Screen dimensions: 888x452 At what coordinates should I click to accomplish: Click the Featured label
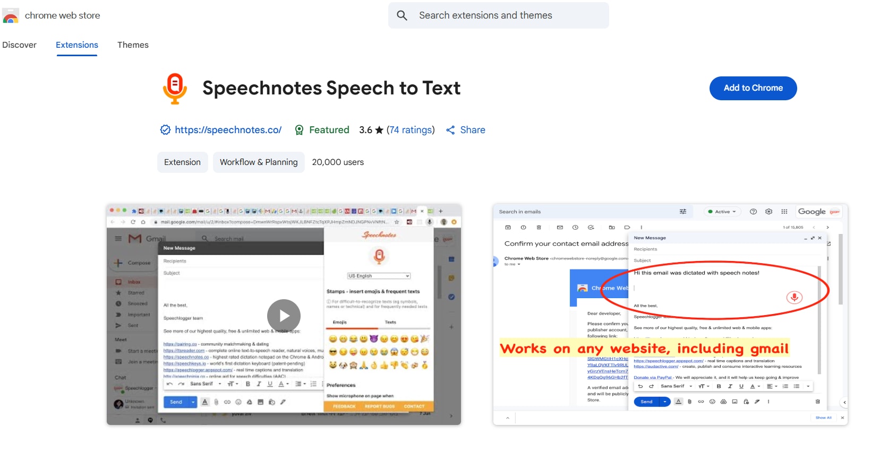[329, 130]
